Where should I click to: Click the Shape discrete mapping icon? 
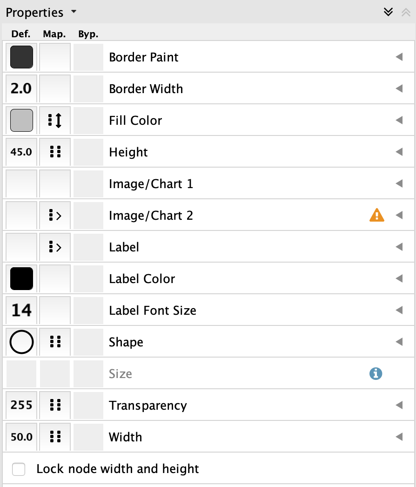click(x=55, y=342)
